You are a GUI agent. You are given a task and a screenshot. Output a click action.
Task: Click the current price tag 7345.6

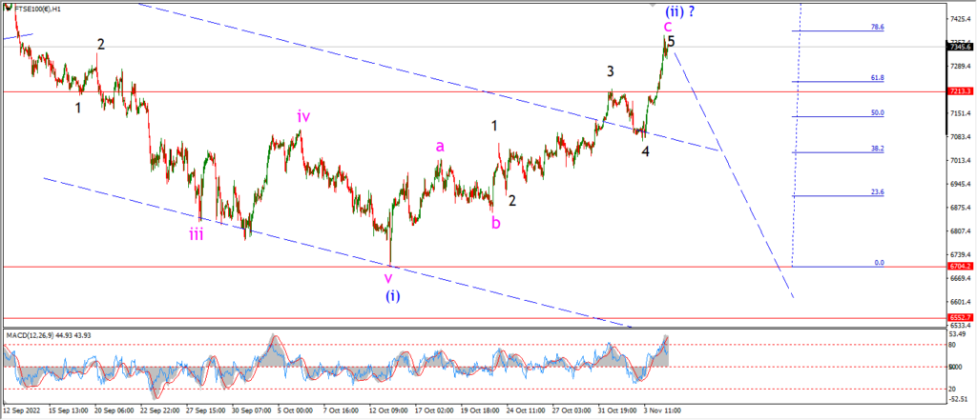pyautogui.click(x=958, y=47)
